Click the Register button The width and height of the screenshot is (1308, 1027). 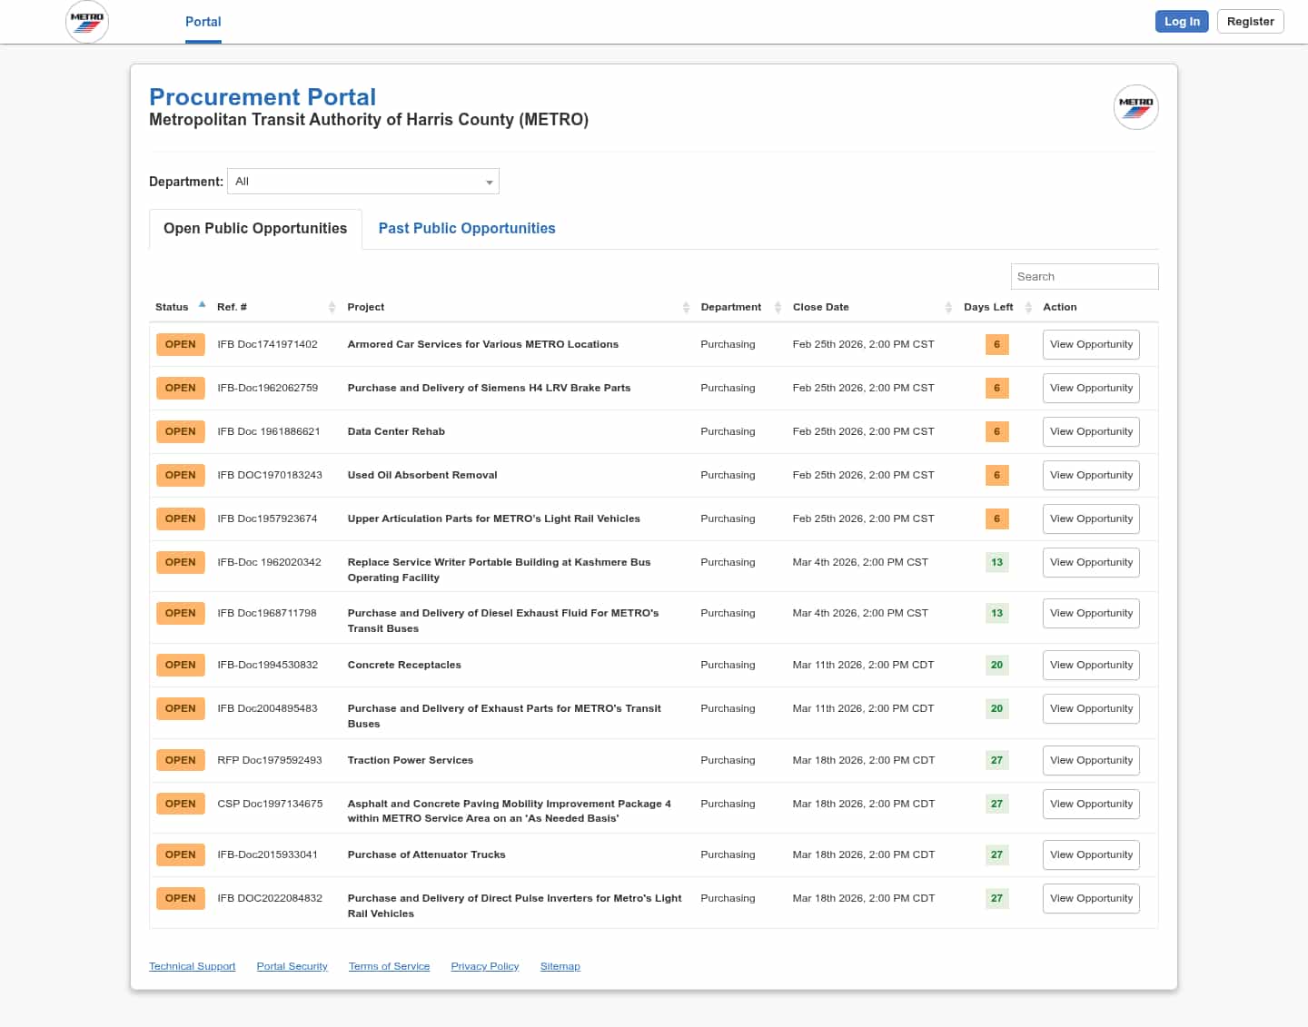[x=1250, y=22]
